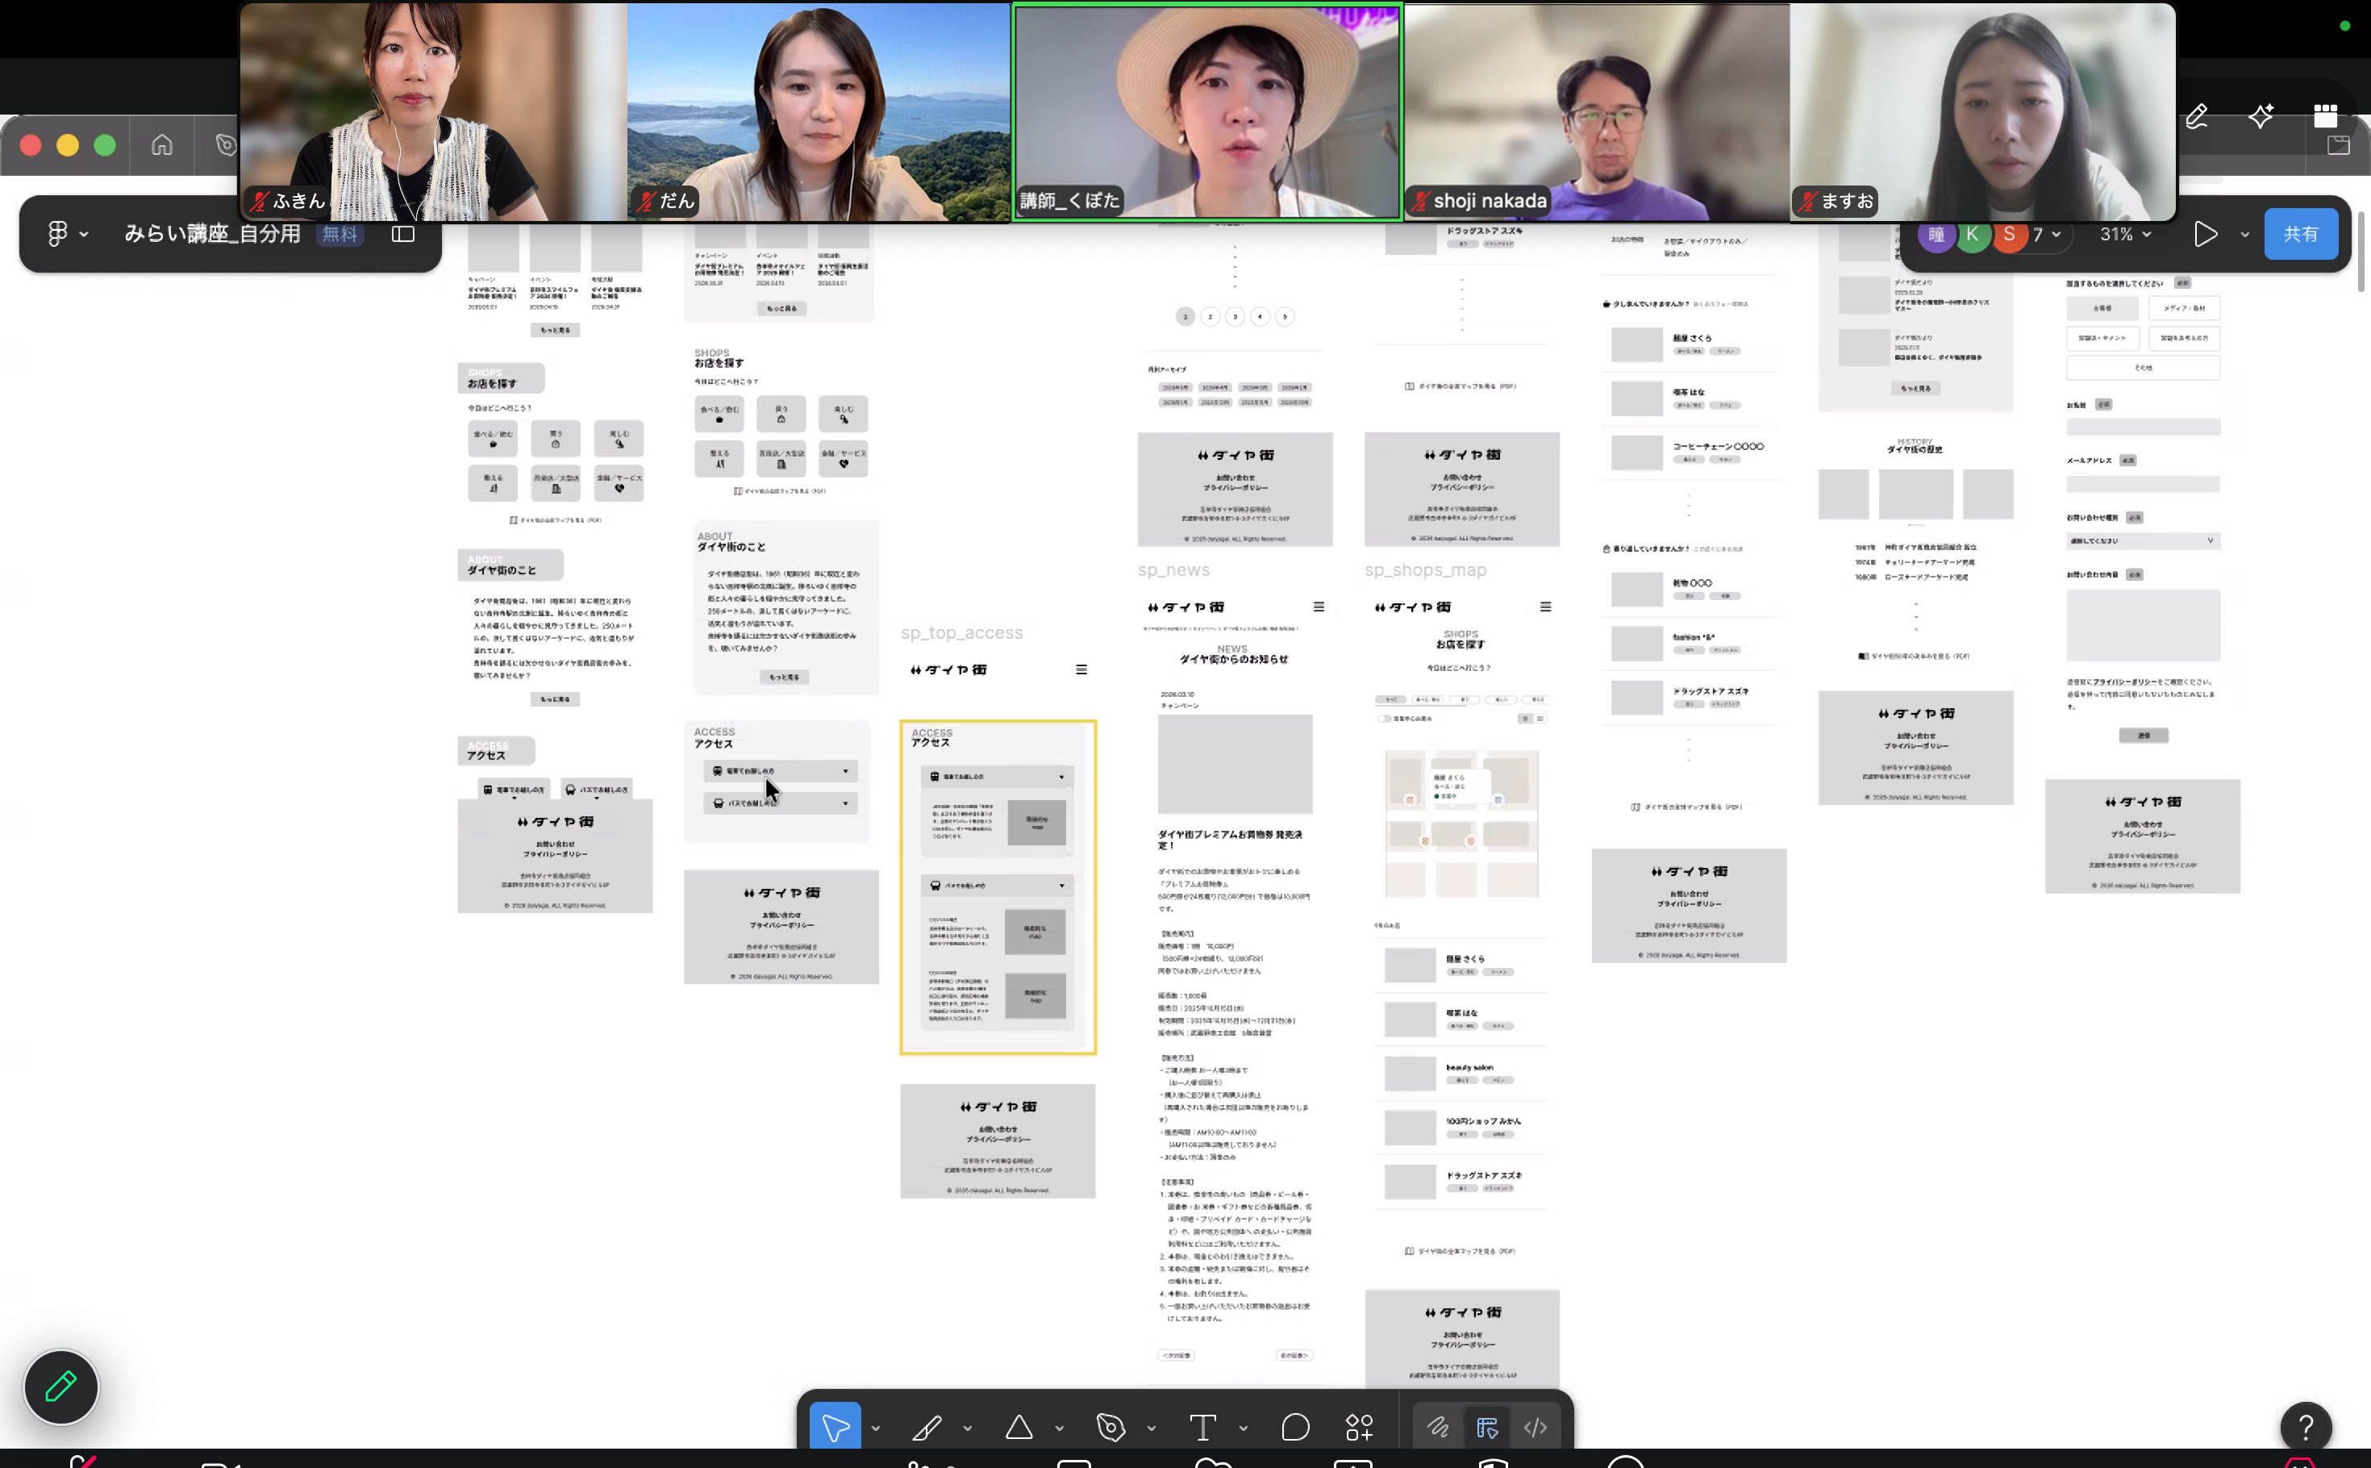Expand the 7 collaborators dropdown

pyautogui.click(x=2047, y=234)
